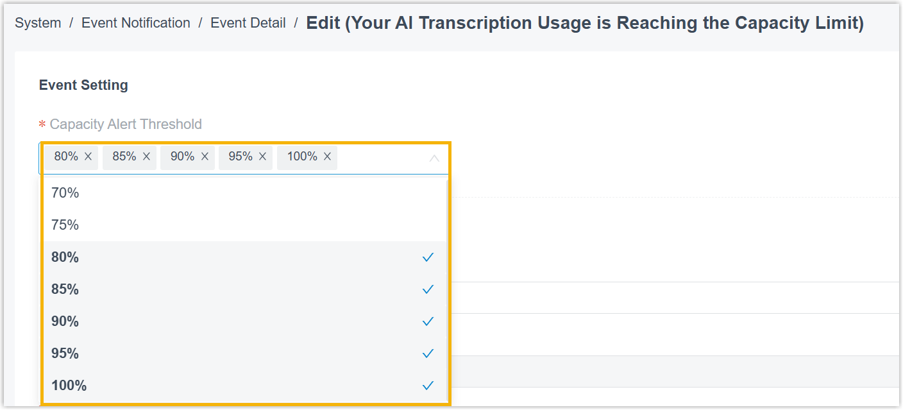Remove the 90% tag
The height and width of the screenshot is (410, 903).
click(x=205, y=157)
